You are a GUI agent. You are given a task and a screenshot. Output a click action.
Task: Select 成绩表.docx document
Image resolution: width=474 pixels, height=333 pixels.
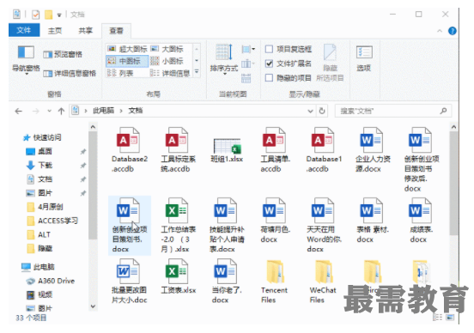pyautogui.click(x=421, y=221)
